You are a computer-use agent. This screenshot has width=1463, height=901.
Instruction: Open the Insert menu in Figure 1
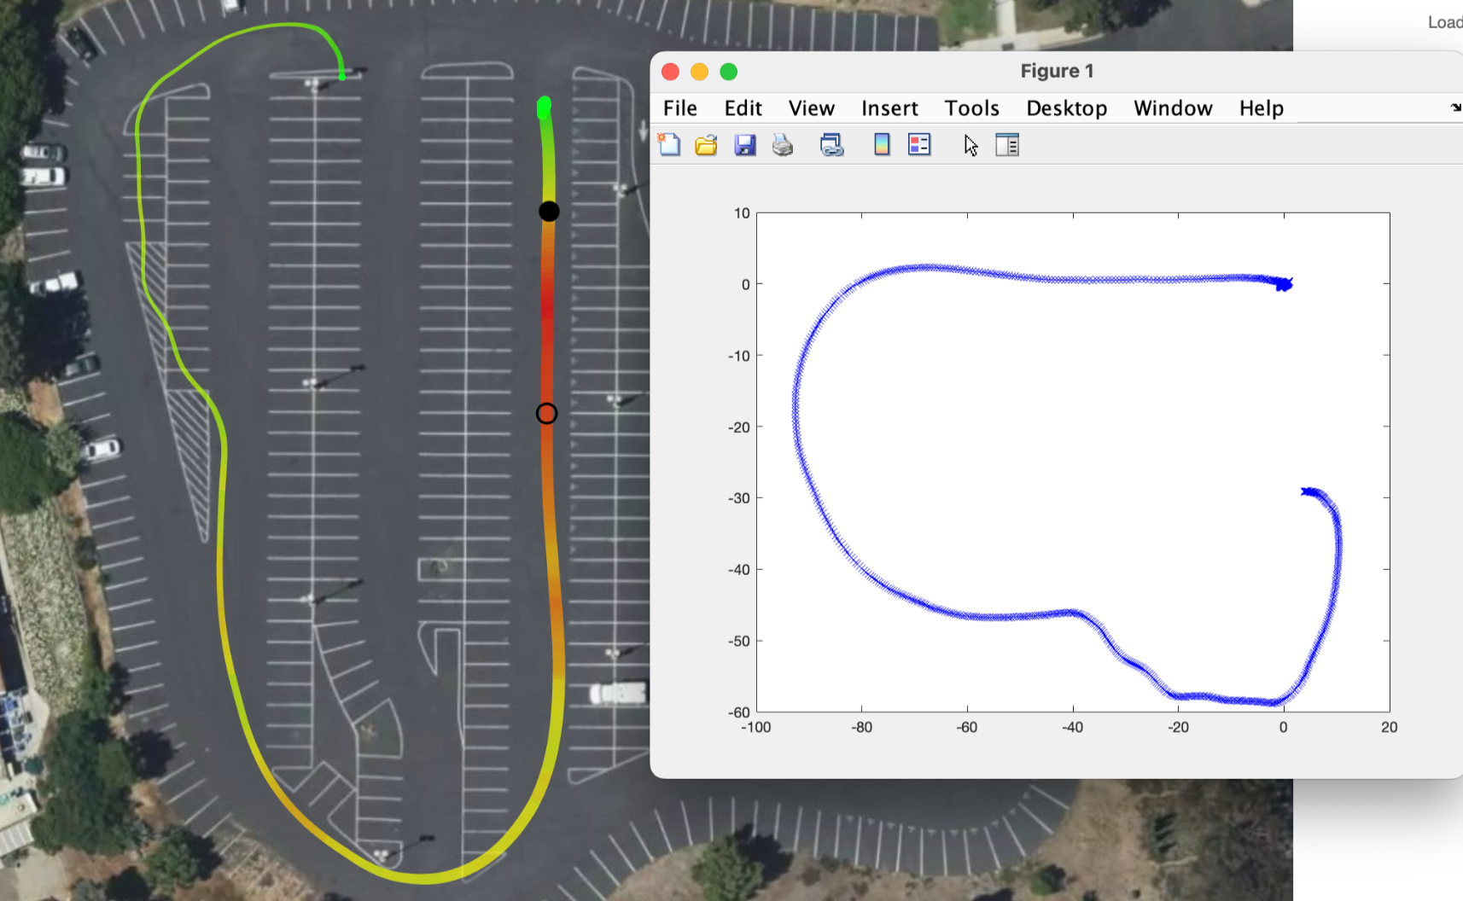click(x=889, y=108)
